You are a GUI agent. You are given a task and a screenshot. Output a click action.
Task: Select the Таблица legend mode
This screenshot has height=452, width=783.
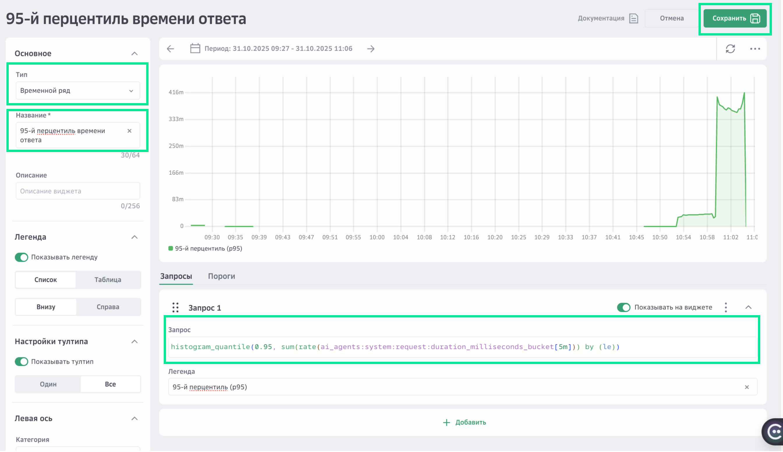(108, 279)
